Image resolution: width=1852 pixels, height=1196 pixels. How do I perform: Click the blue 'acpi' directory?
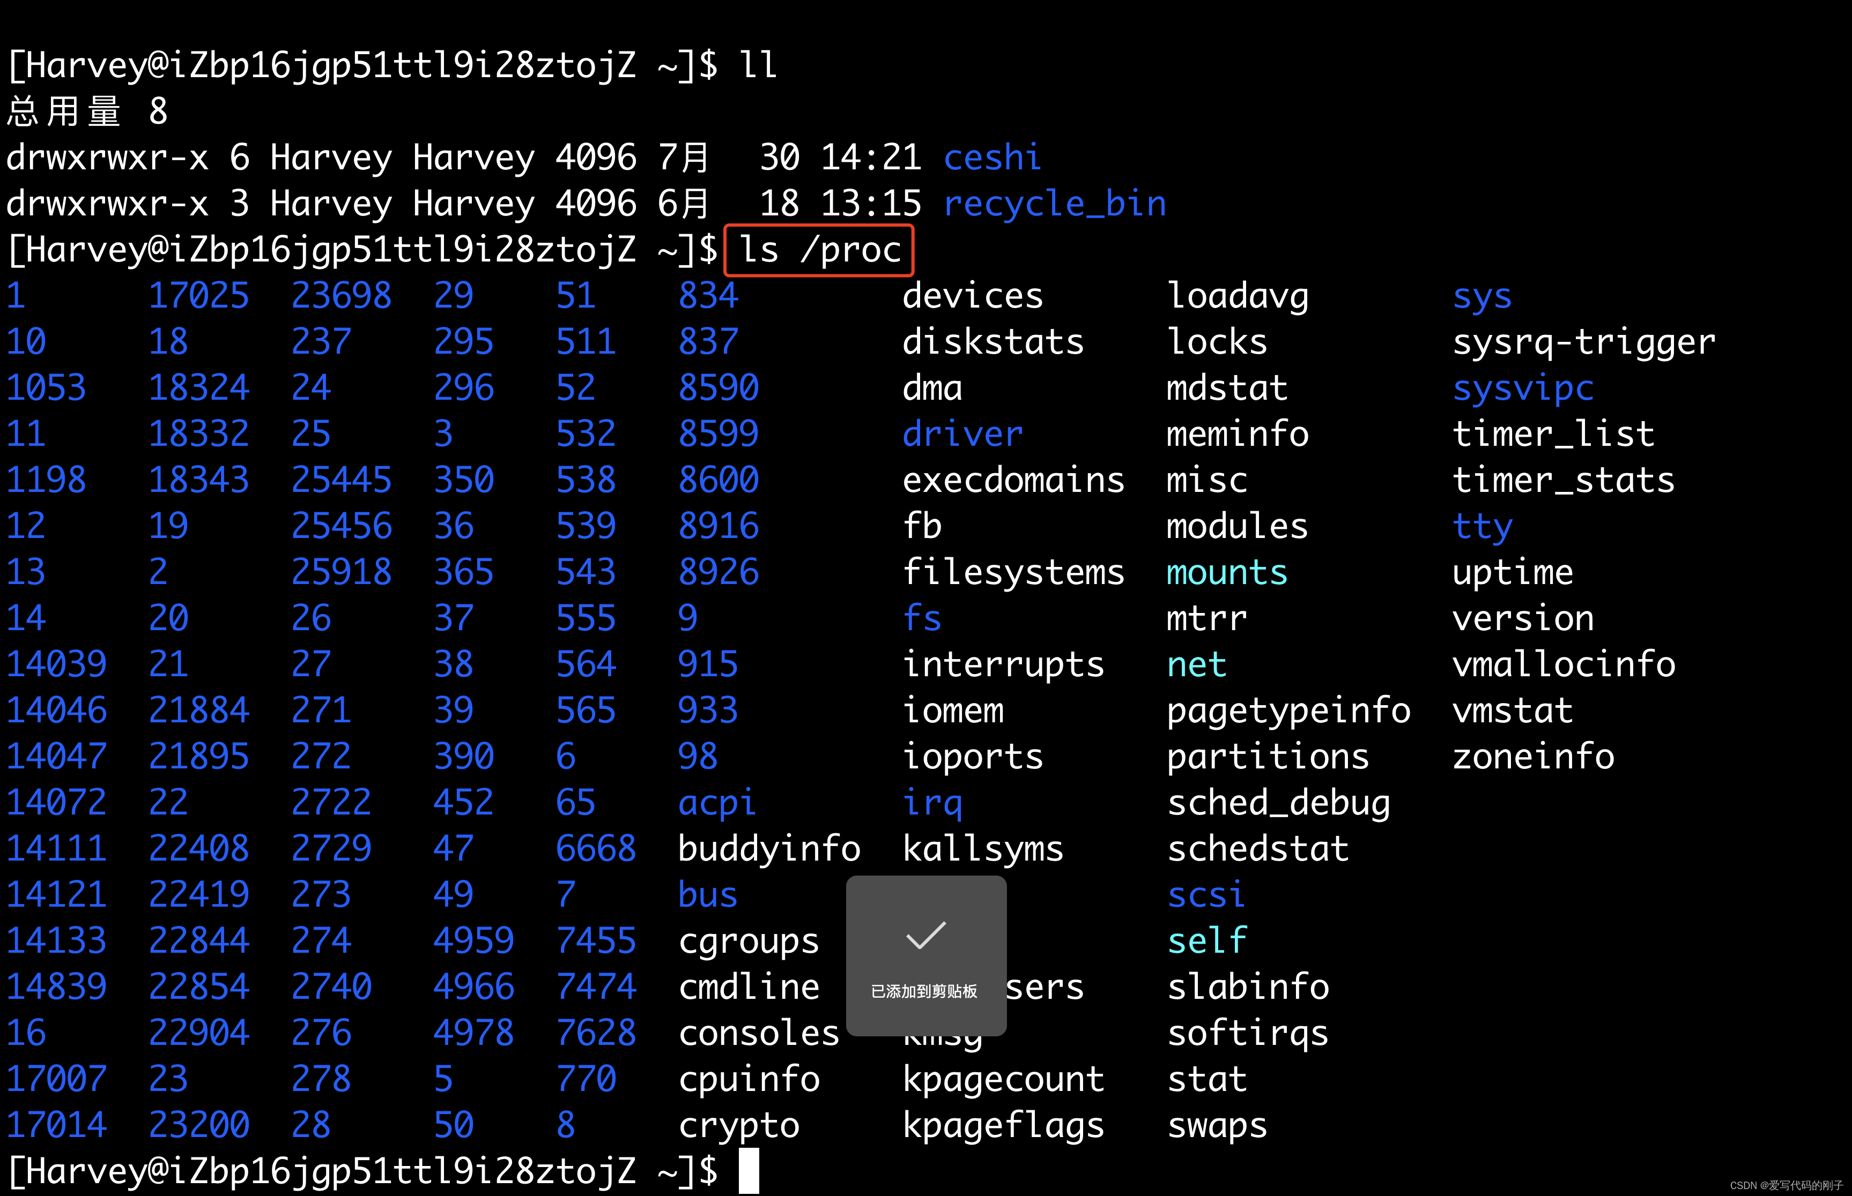[x=716, y=803]
